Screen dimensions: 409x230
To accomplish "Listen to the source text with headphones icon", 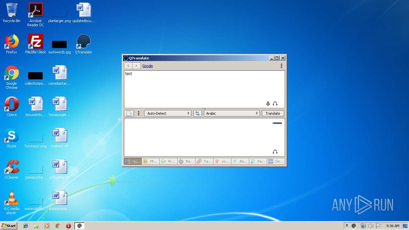I will (x=275, y=103).
